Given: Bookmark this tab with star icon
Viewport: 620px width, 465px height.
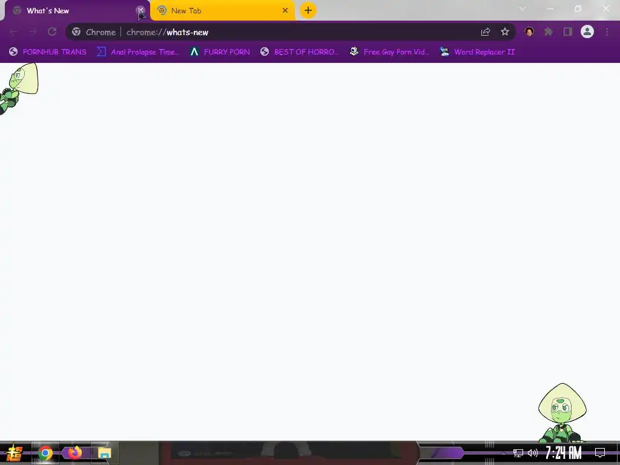Looking at the screenshot, I should pyautogui.click(x=504, y=32).
